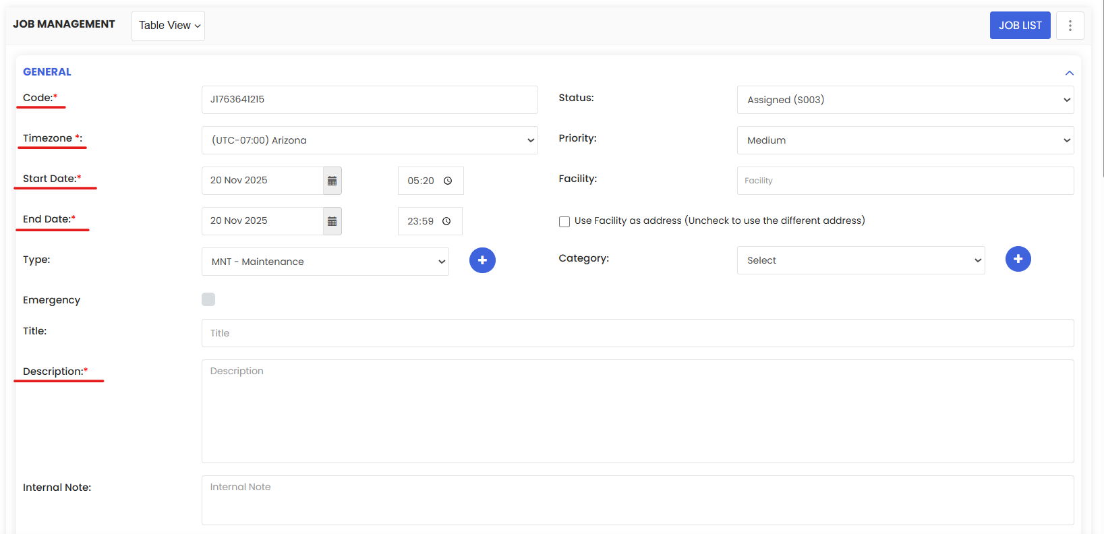
Task: Open the Timezone dropdown
Action: pyautogui.click(x=370, y=140)
